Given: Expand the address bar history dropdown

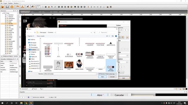Looking at the screenshot, I should [91, 32].
